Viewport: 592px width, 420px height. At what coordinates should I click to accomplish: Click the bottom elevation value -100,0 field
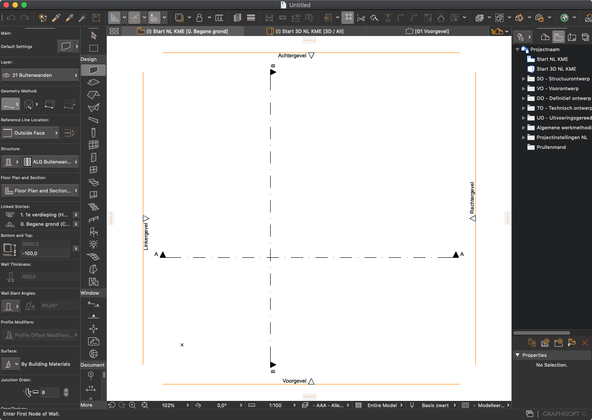pyautogui.click(x=45, y=253)
